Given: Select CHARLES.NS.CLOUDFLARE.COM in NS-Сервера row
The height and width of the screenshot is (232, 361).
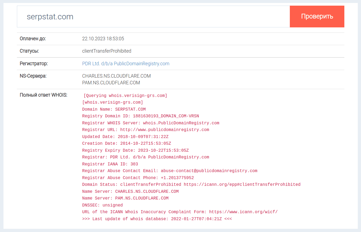Looking at the screenshot, I should [x=116, y=76].
